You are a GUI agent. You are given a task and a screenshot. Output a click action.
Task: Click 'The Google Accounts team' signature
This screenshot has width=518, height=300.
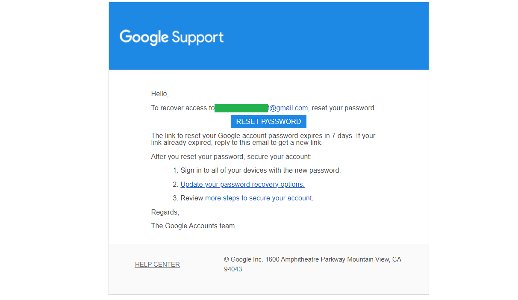[193, 226]
